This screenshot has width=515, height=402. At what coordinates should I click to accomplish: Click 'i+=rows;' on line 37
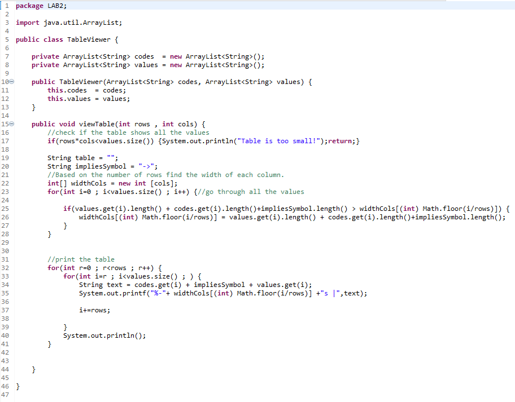pyautogui.click(x=95, y=310)
